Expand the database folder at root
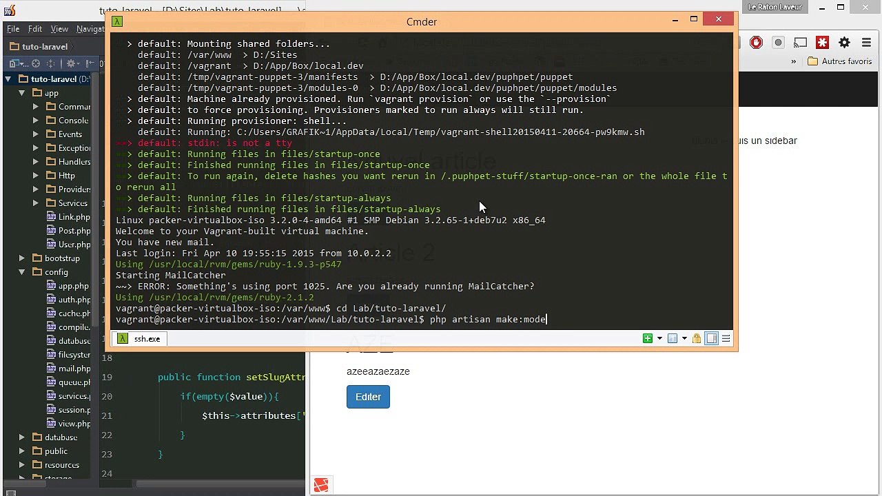The height and width of the screenshot is (496, 882). click(22, 437)
